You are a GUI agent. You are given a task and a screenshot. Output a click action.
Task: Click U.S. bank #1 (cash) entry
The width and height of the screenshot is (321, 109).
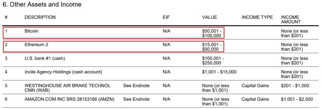point(45,58)
